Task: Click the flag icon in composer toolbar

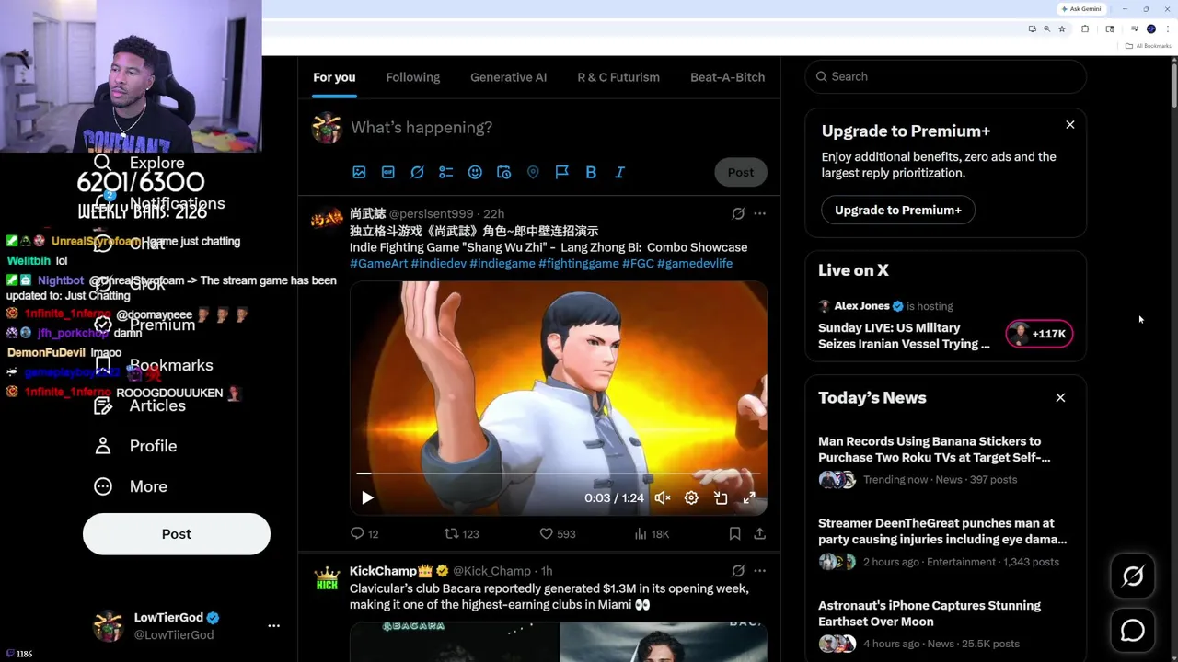Action: (x=561, y=172)
